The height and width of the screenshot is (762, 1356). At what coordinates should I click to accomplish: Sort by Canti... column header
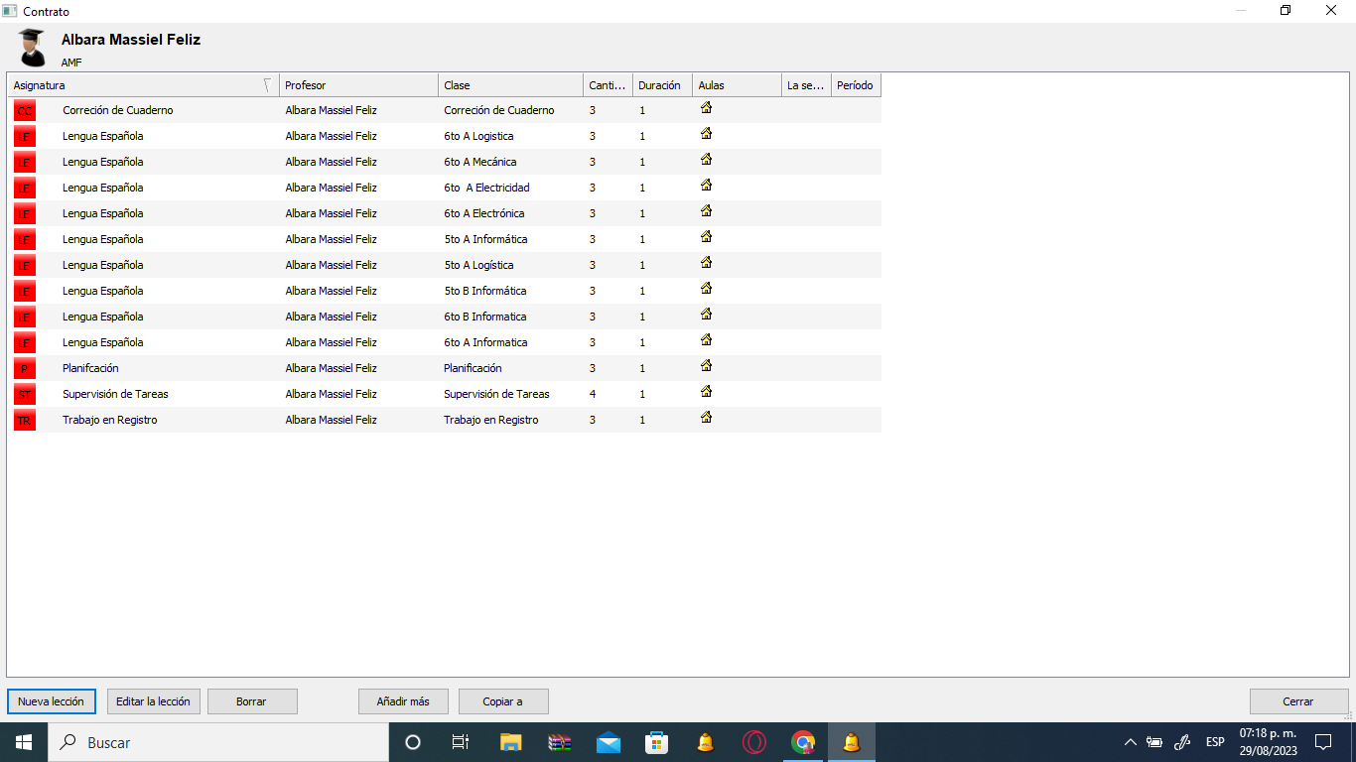click(608, 85)
